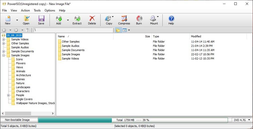Open the New button dropdown arrow

click(17, 20)
